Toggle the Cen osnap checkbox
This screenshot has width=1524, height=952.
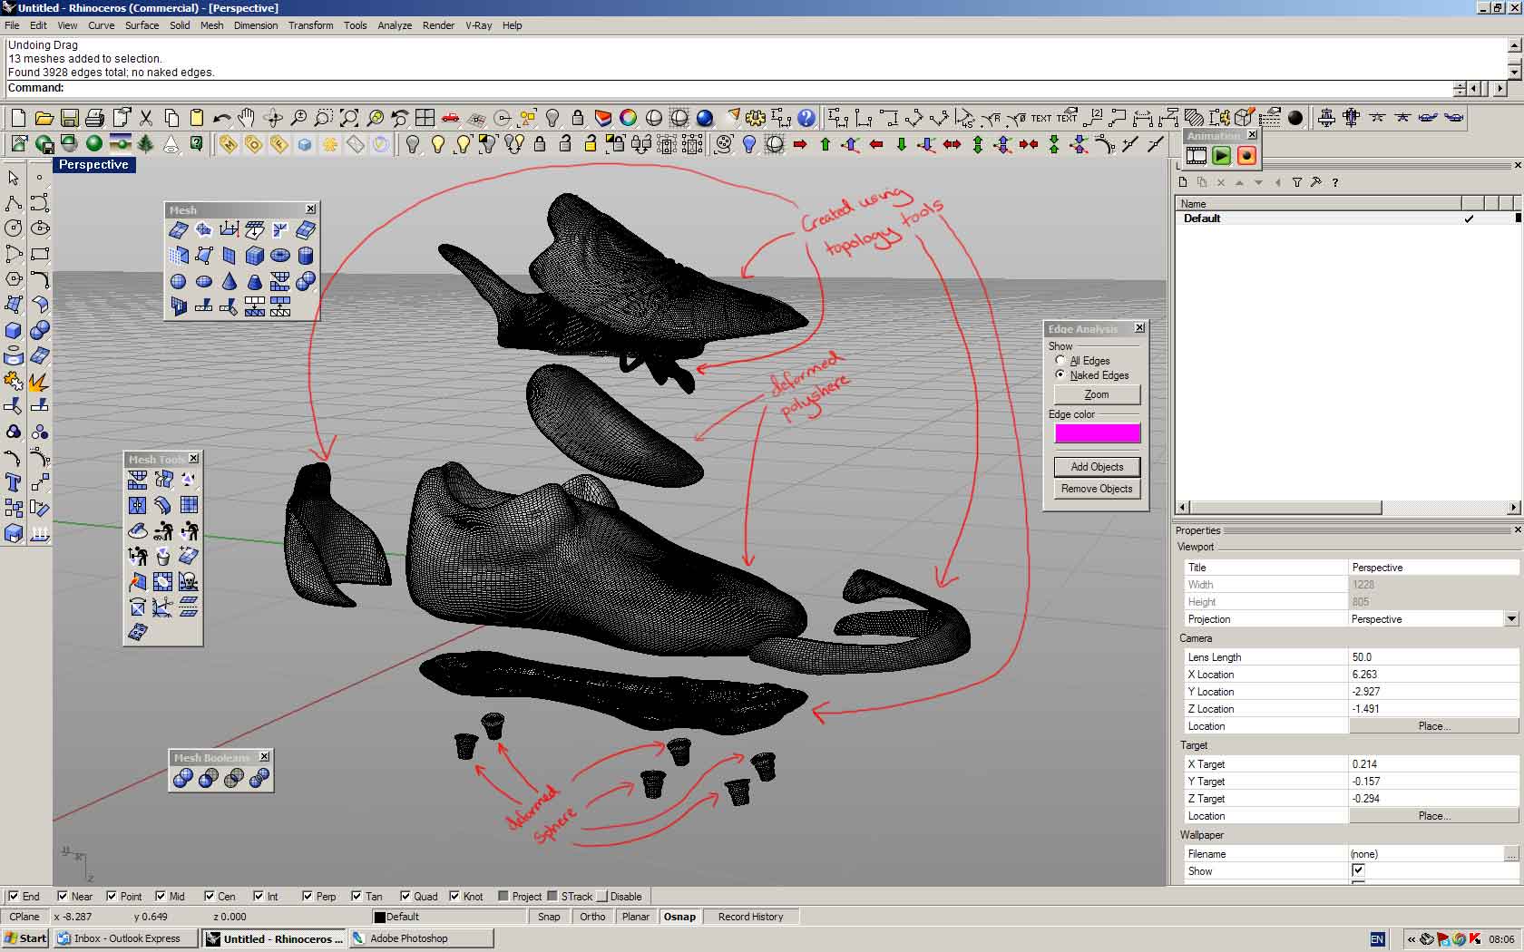tap(209, 896)
